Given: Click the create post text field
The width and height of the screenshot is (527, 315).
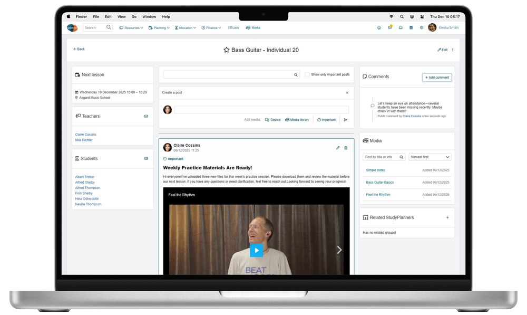Looking at the screenshot, I should point(261,110).
